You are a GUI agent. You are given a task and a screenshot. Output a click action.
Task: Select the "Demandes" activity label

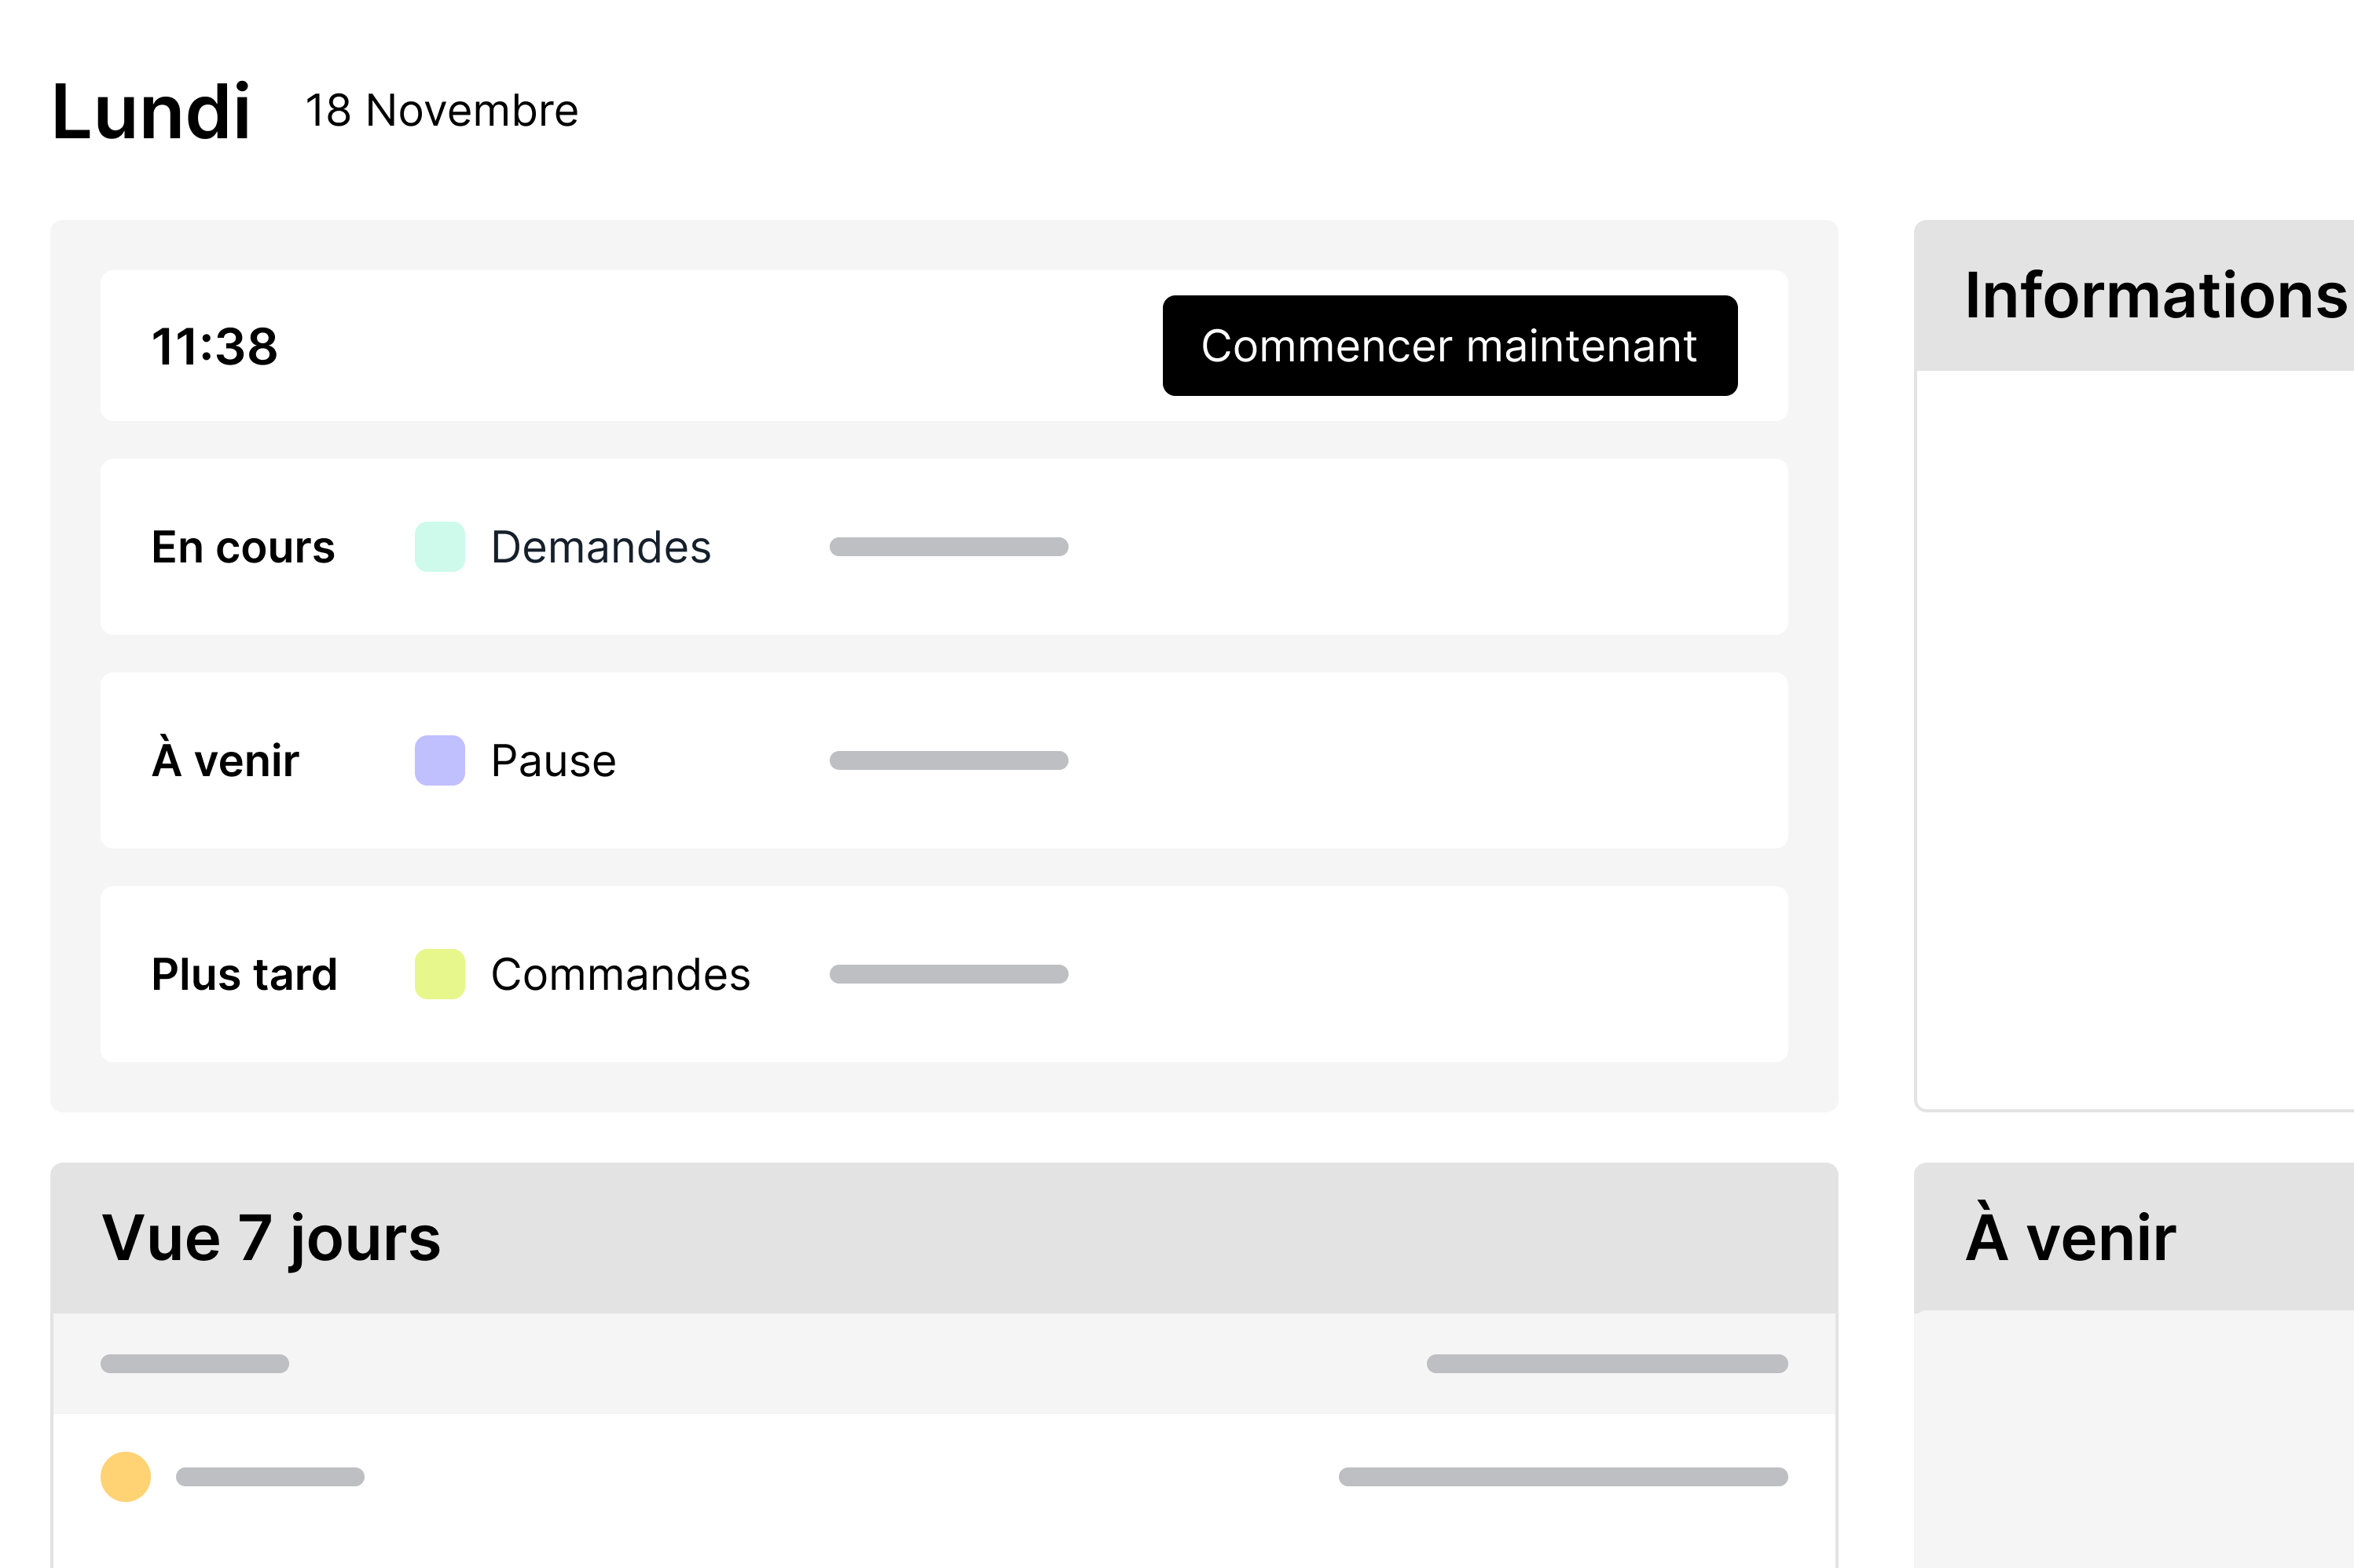tap(600, 547)
